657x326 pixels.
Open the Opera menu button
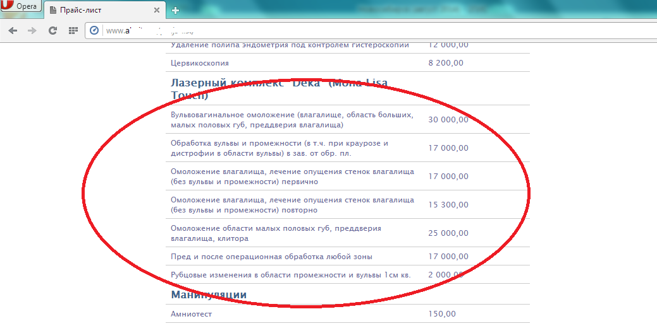point(21,6)
